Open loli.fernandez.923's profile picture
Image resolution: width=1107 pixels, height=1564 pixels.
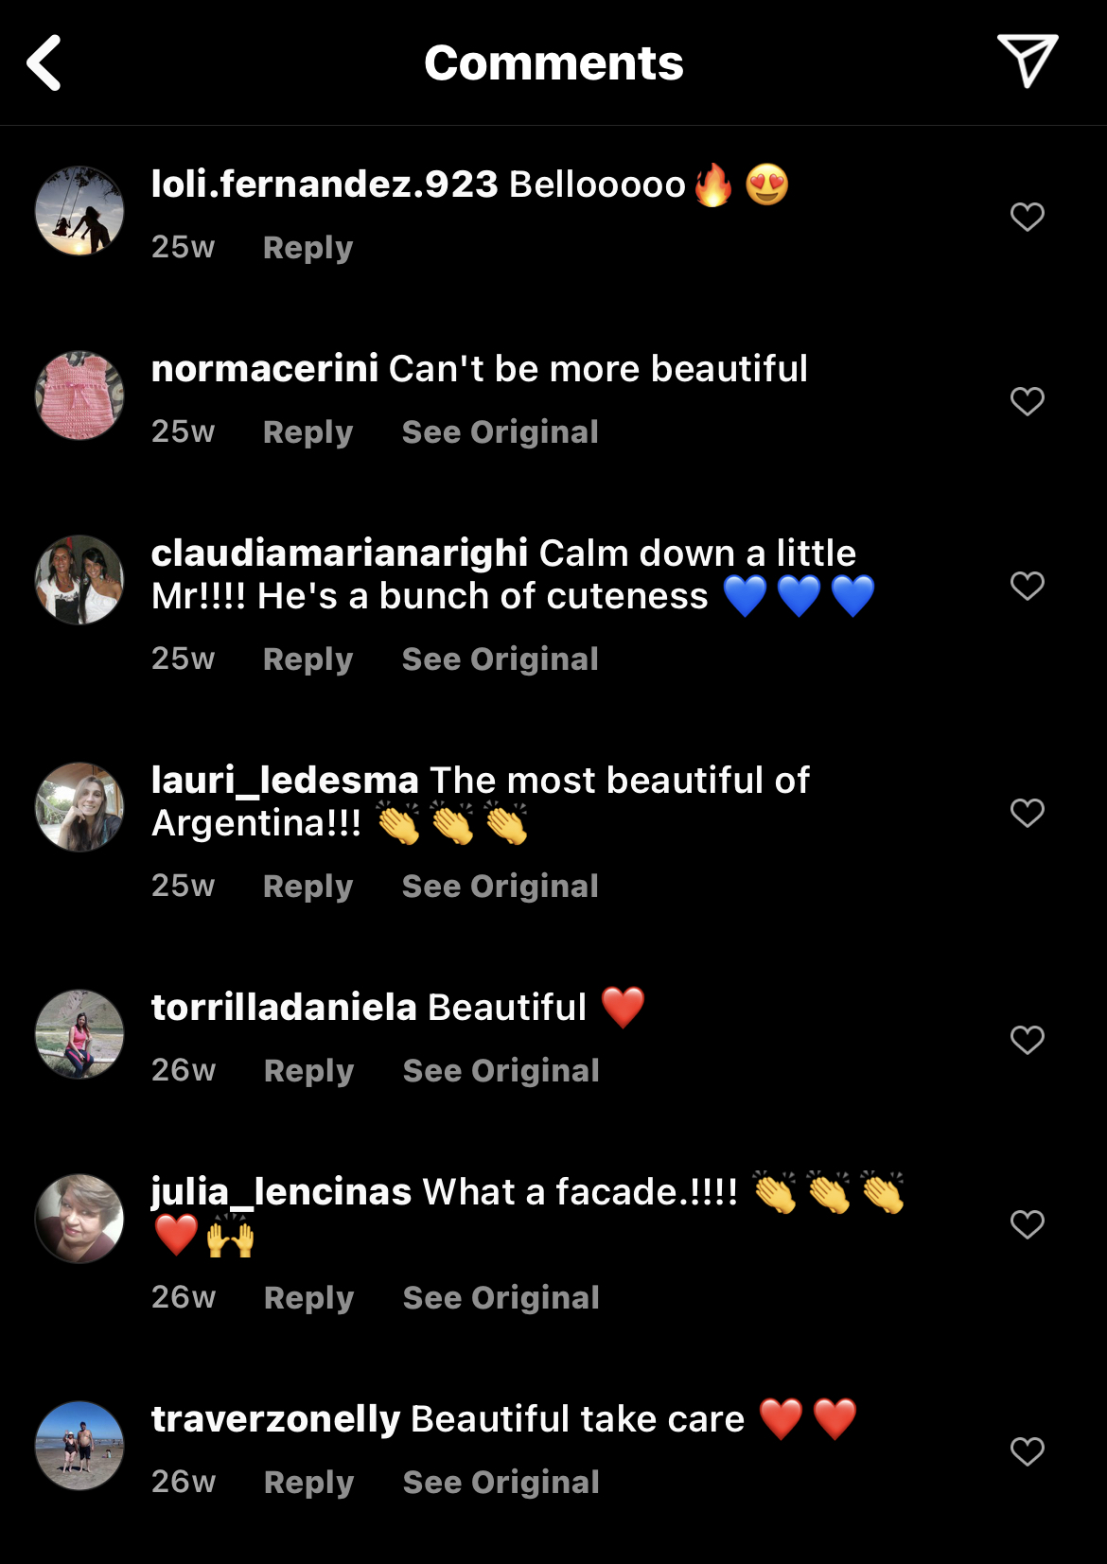79,211
